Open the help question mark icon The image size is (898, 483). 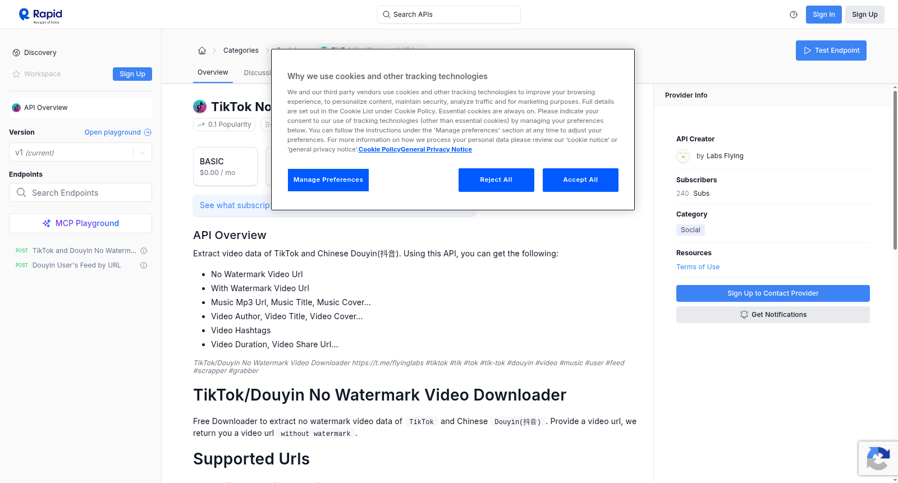[794, 15]
